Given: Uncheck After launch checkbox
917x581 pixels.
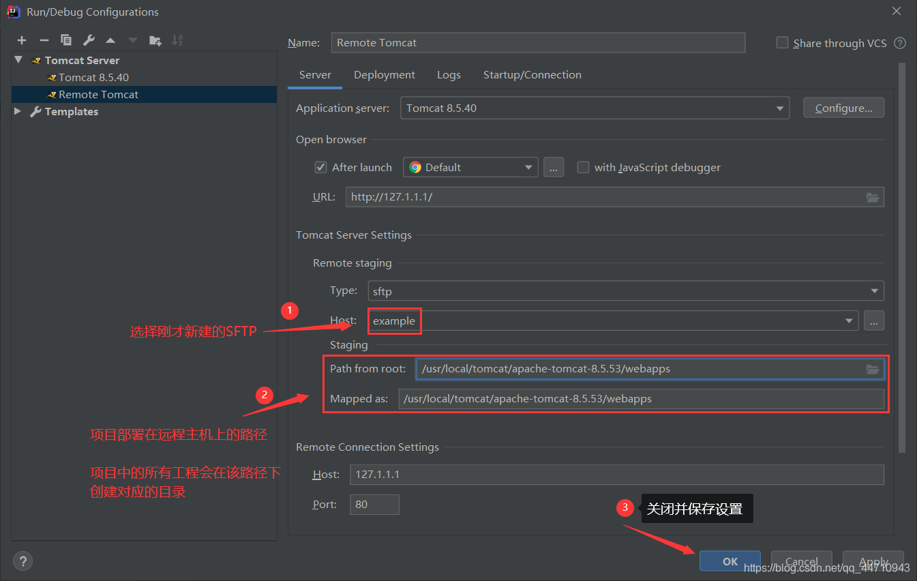Looking at the screenshot, I should 320,167.
